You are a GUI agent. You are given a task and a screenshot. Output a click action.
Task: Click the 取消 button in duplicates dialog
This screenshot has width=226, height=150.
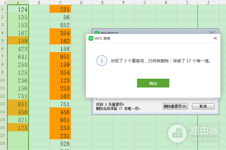point(203,106)
